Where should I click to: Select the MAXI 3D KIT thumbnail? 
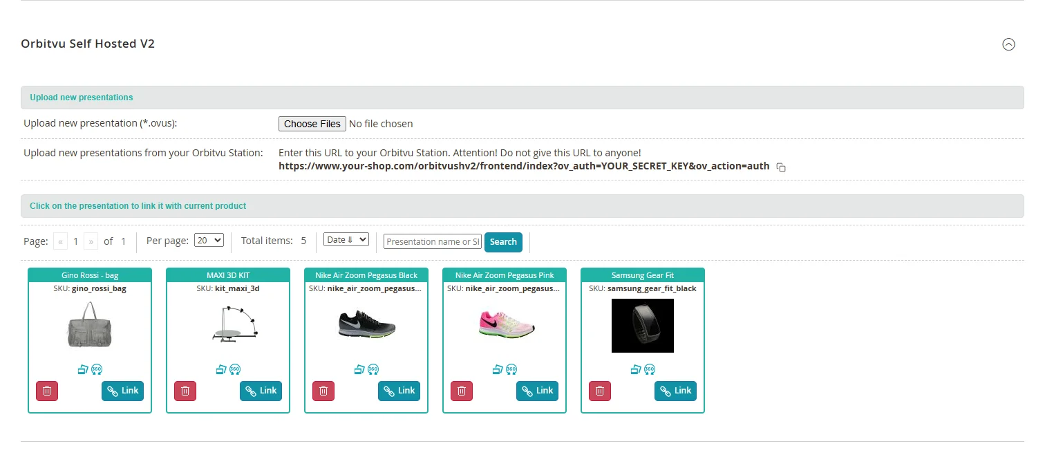235,324
